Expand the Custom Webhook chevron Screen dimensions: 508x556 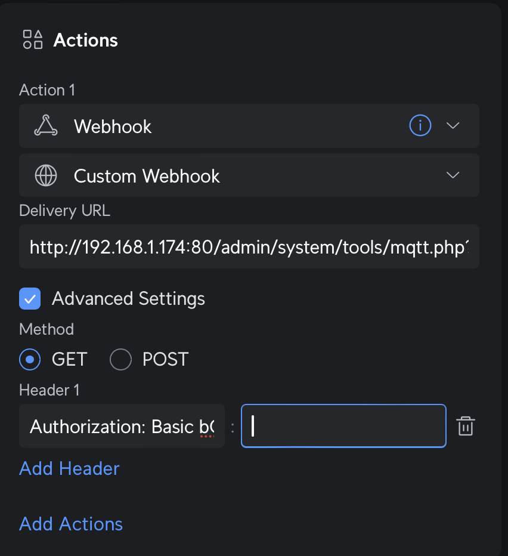click(x=453, y=175)
